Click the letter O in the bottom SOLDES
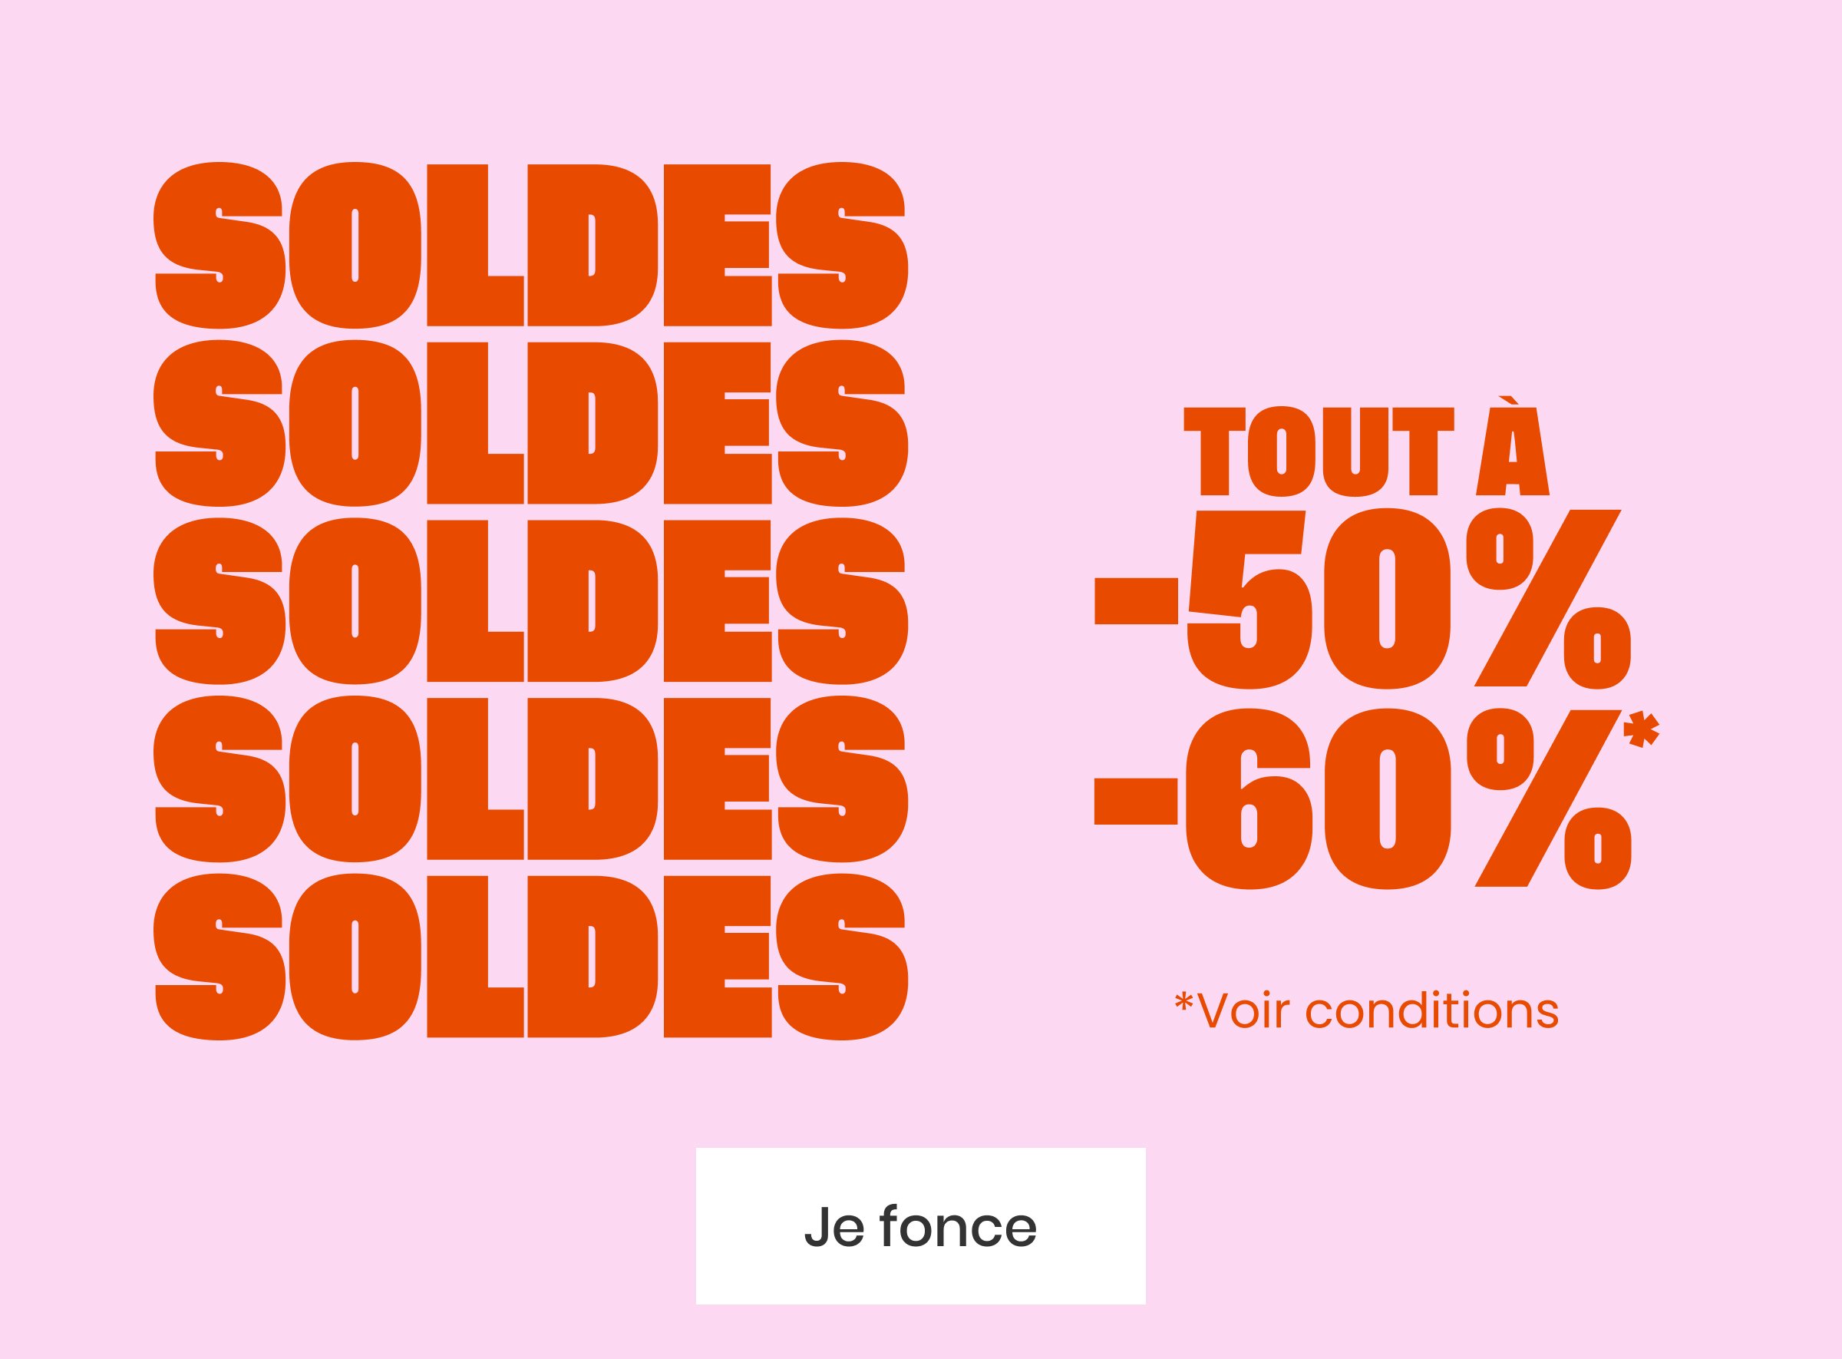 (x=355, y=956)
